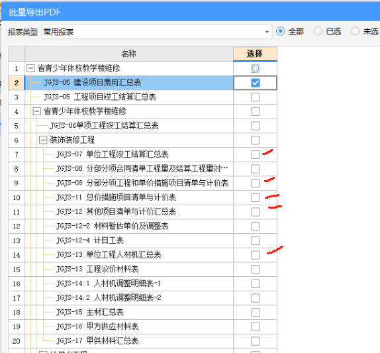Screen dimensions: 380x353
Task: Check row 9 分部分项工程和单价措施项目 checkbox
Action: click(256, 183)
